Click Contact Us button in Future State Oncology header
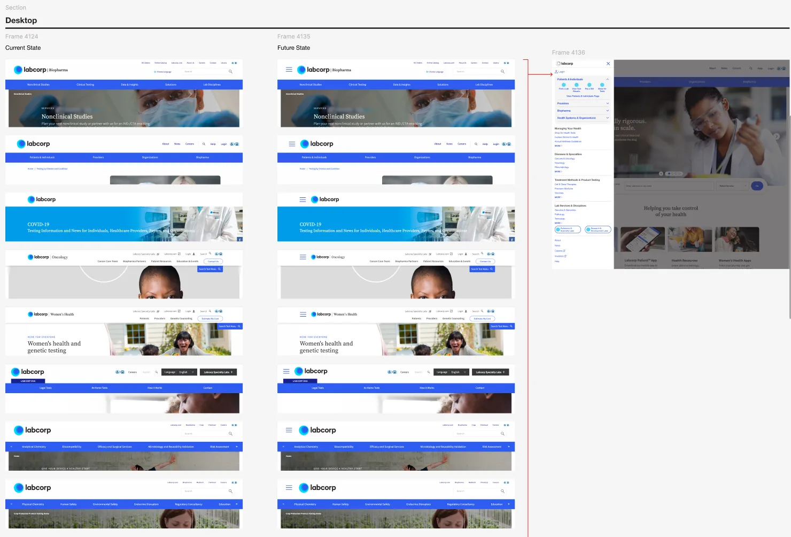791x537 pixels. tap(485, 262)
